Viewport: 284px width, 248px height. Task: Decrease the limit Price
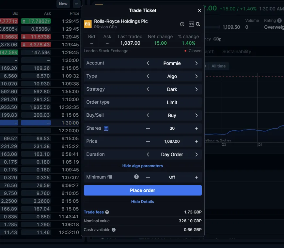click(148, 141)
